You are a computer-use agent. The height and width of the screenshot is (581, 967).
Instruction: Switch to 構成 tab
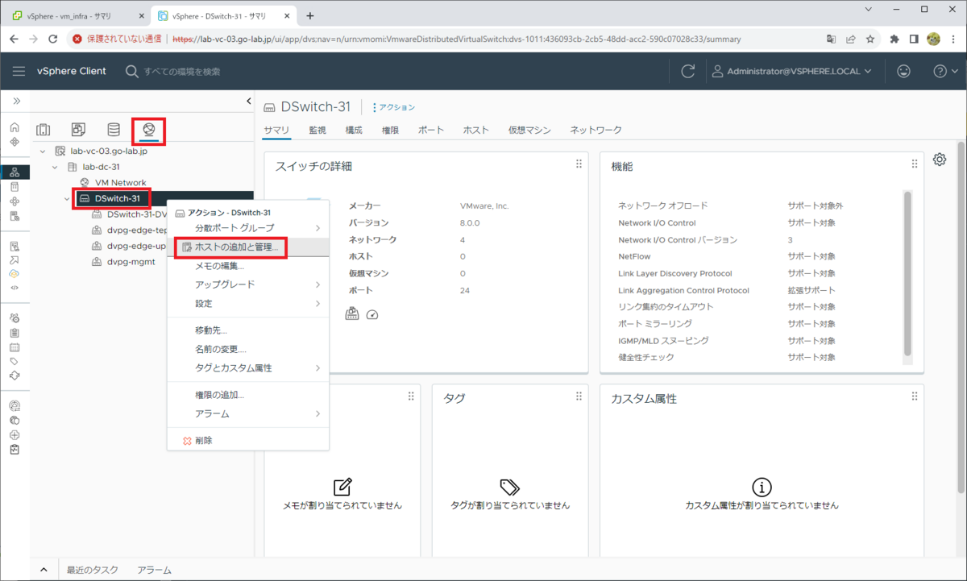(x=354, y=130)
